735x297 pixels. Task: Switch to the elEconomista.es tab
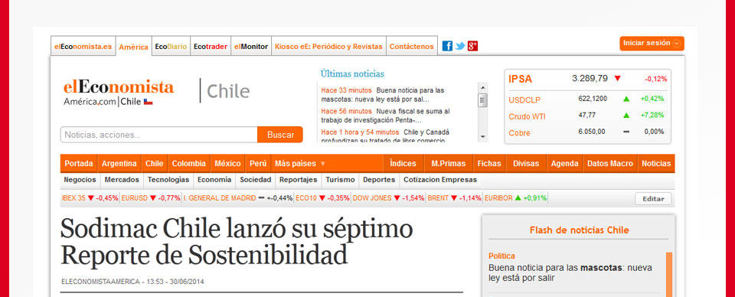pos(83,47)
